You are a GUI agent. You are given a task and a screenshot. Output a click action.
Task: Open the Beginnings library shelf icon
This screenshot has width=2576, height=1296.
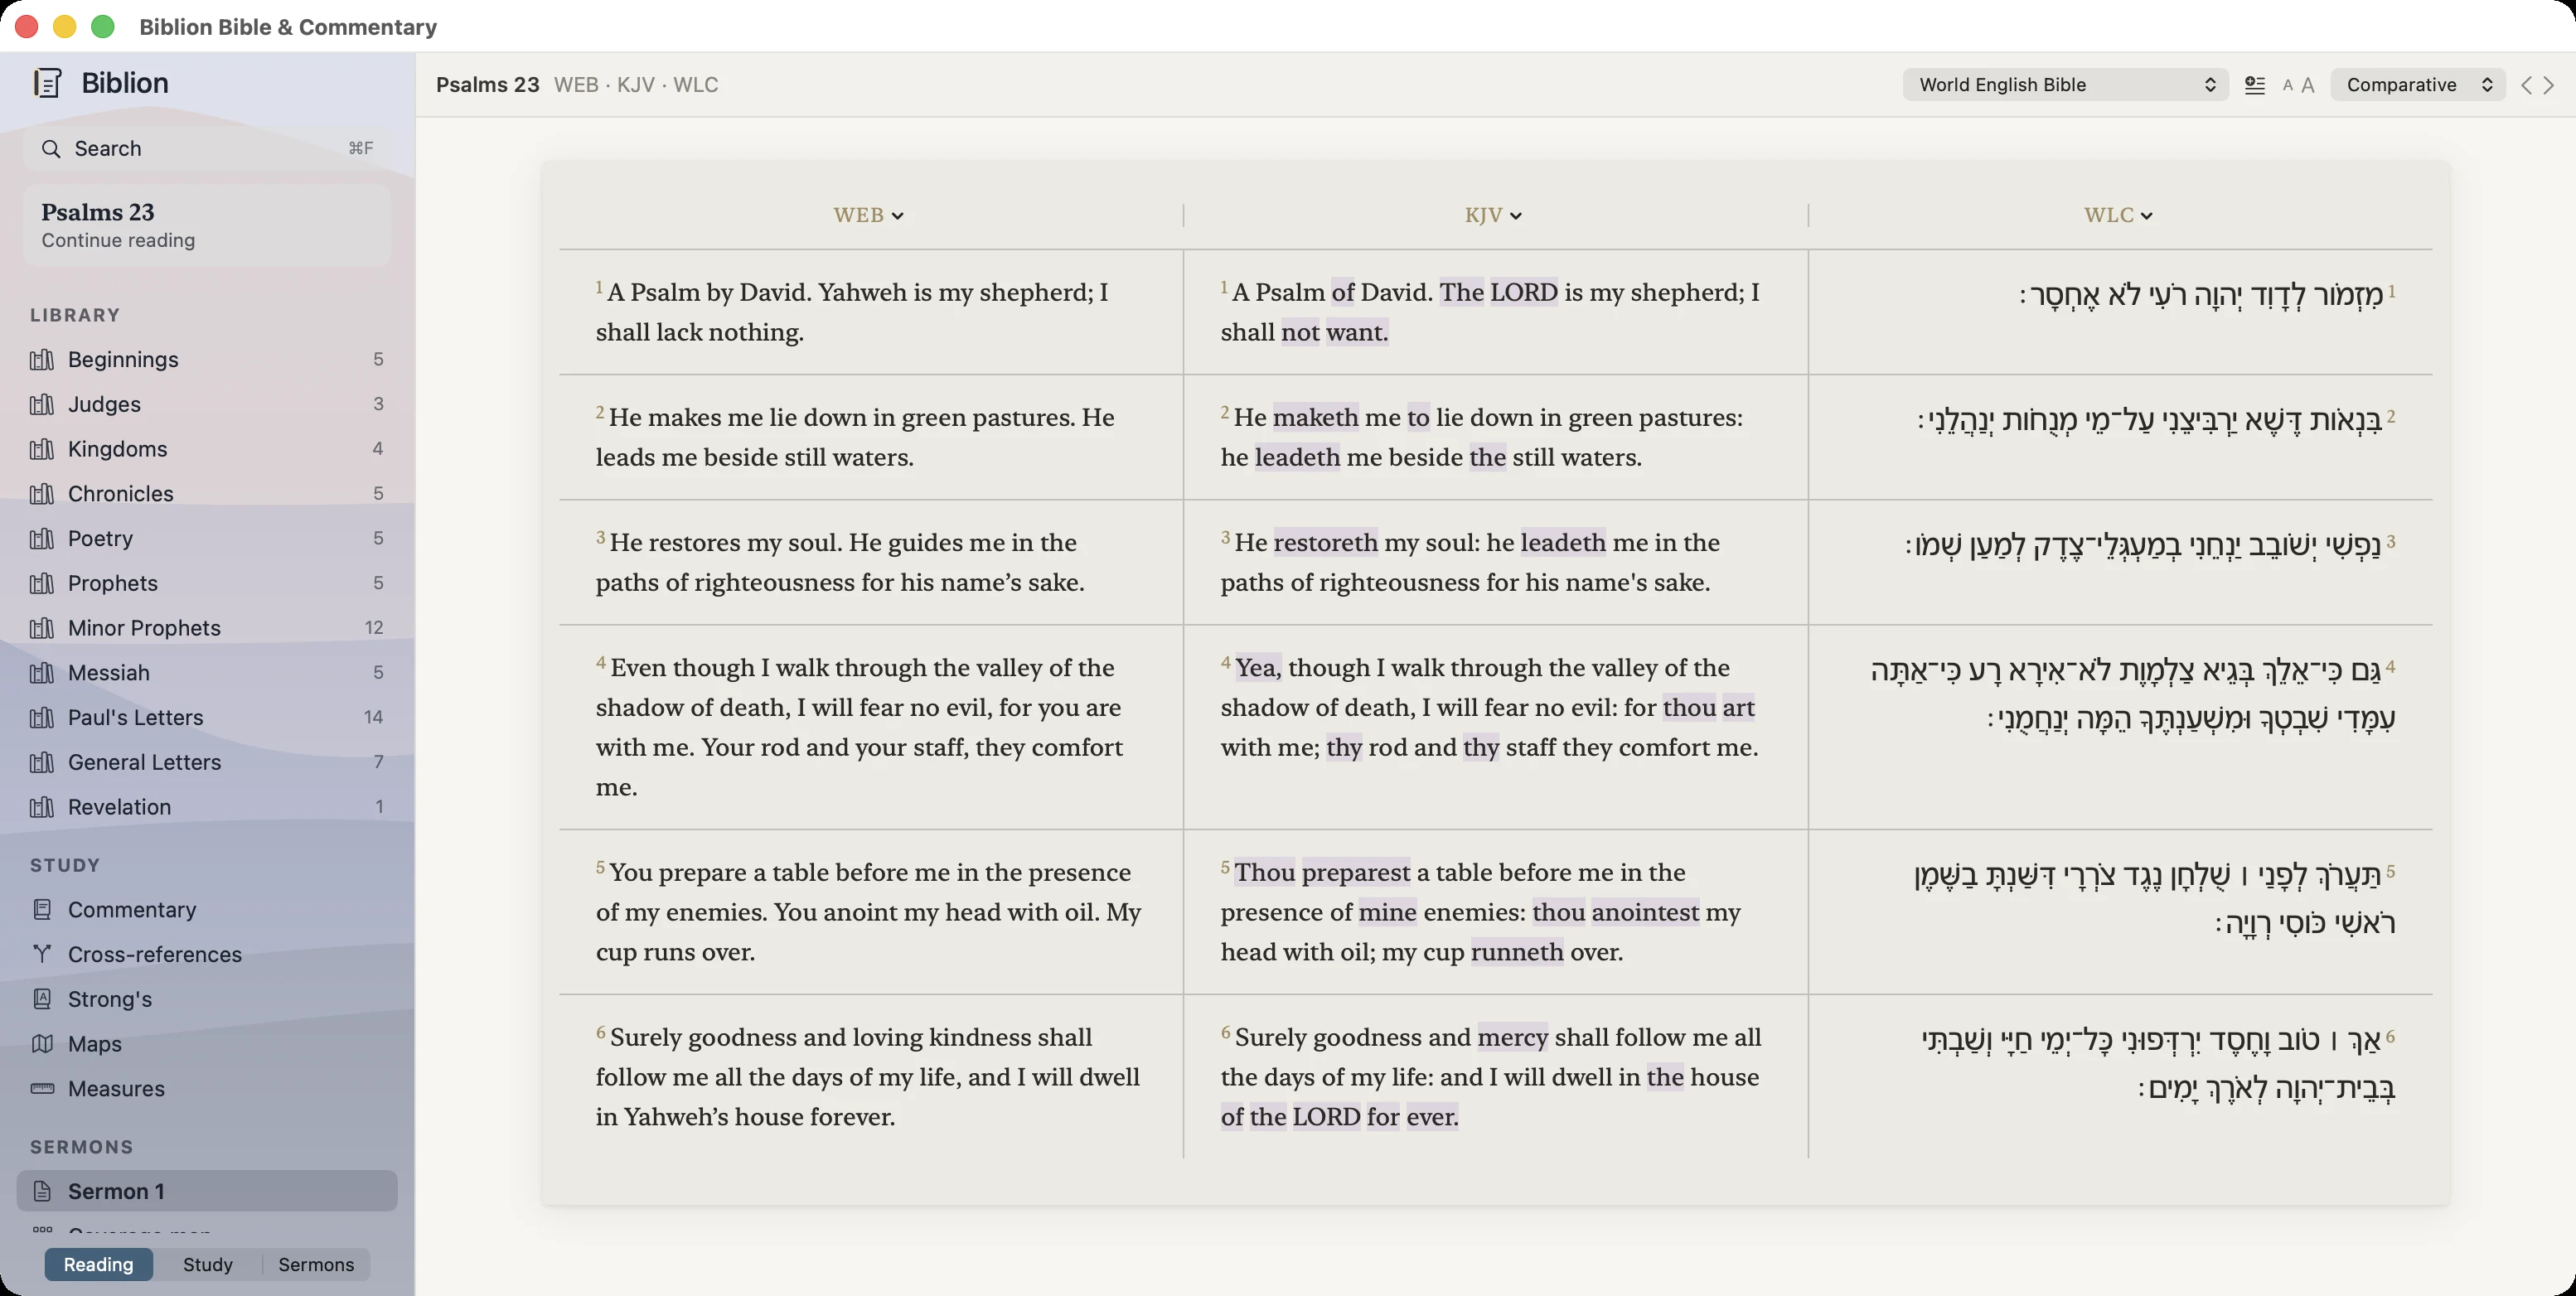(x=42, y=359)
